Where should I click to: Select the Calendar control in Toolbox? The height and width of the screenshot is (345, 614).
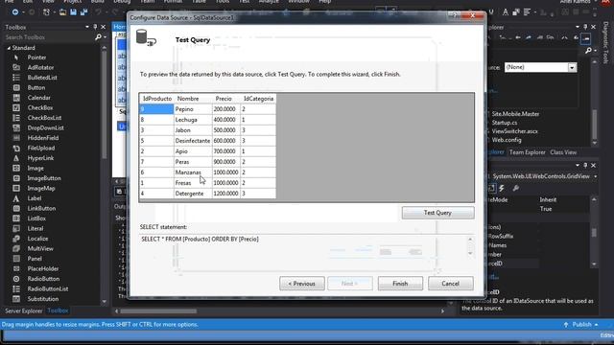[x=38, y=98]
